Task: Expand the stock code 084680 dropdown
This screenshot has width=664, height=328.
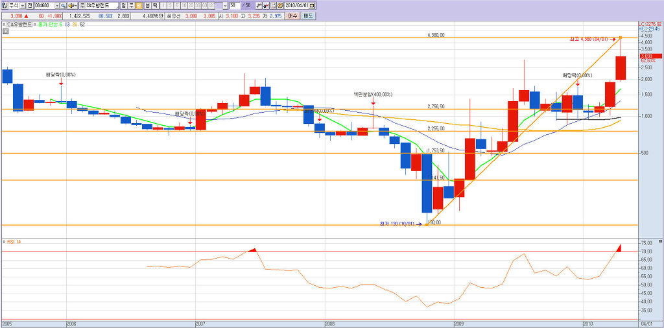Action: click(x=57, y=5)
